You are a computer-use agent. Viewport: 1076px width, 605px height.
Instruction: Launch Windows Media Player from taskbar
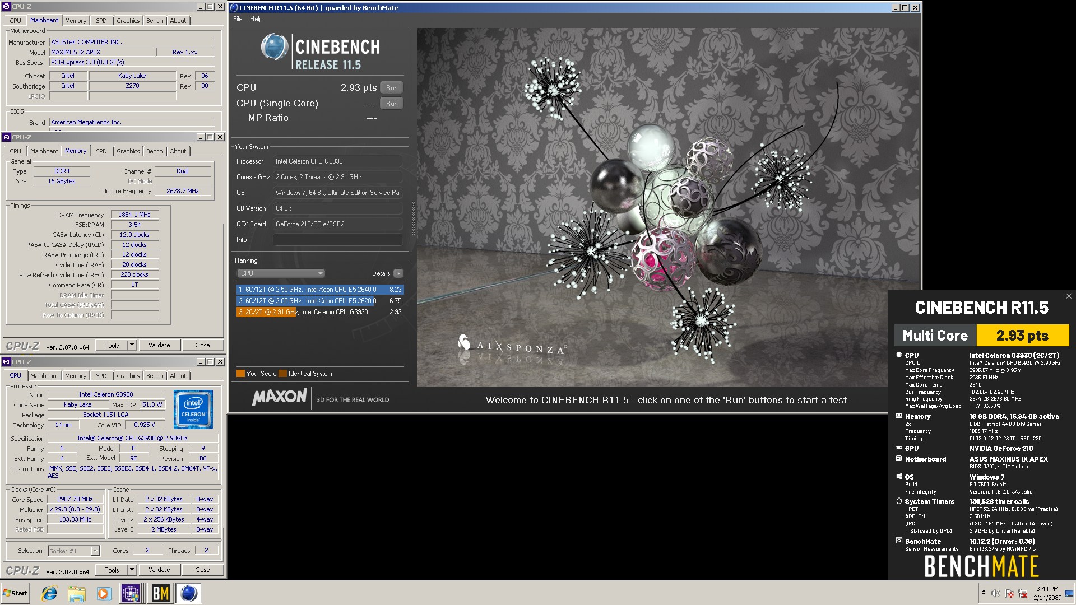coord(104,593)
